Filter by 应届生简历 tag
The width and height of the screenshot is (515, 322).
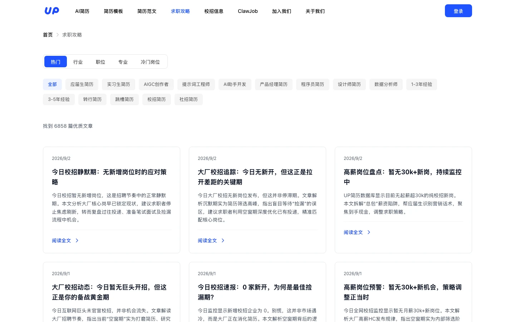[82, 84]
